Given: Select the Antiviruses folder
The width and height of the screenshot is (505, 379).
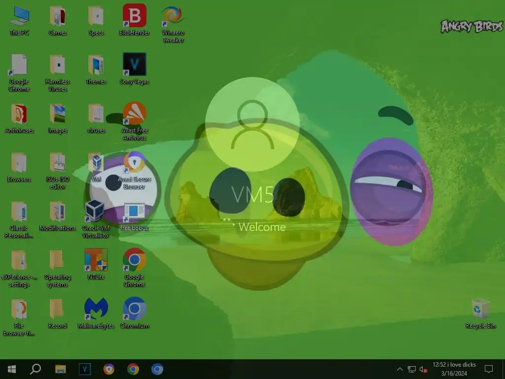Looking at the screenshot, I should (19, 118).
